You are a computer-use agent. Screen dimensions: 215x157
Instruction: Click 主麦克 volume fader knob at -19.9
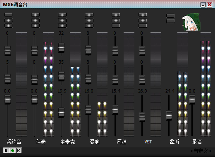(x=61, y=112)
